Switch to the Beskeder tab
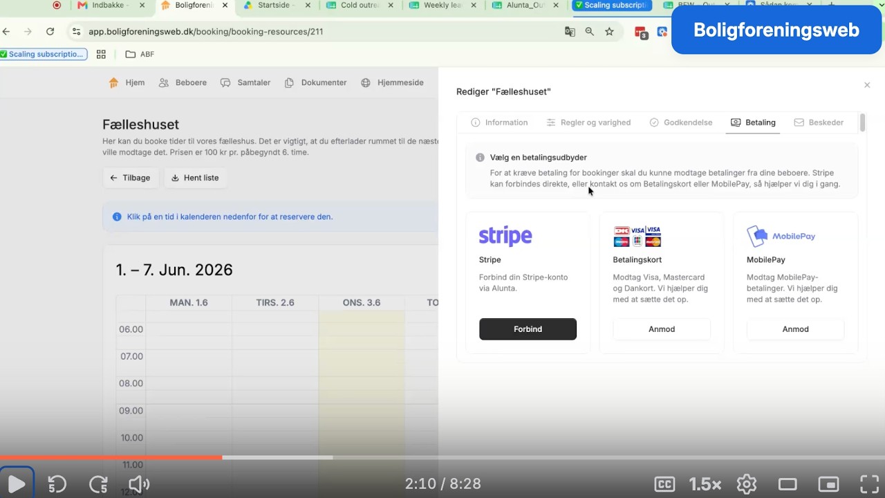The width and height of the screenshot is (885, 498). (x=819, y=122)
